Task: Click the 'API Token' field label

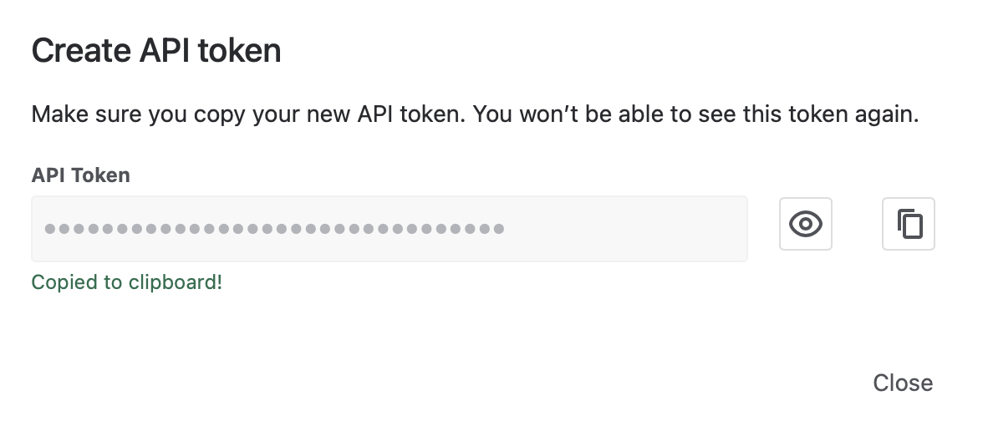Action: point(81,175)
